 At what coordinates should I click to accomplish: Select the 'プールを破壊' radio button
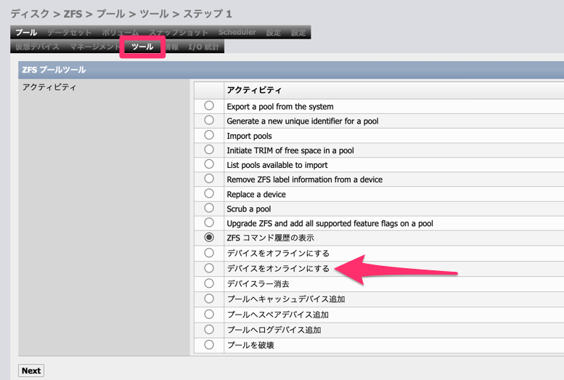point(209,345)
